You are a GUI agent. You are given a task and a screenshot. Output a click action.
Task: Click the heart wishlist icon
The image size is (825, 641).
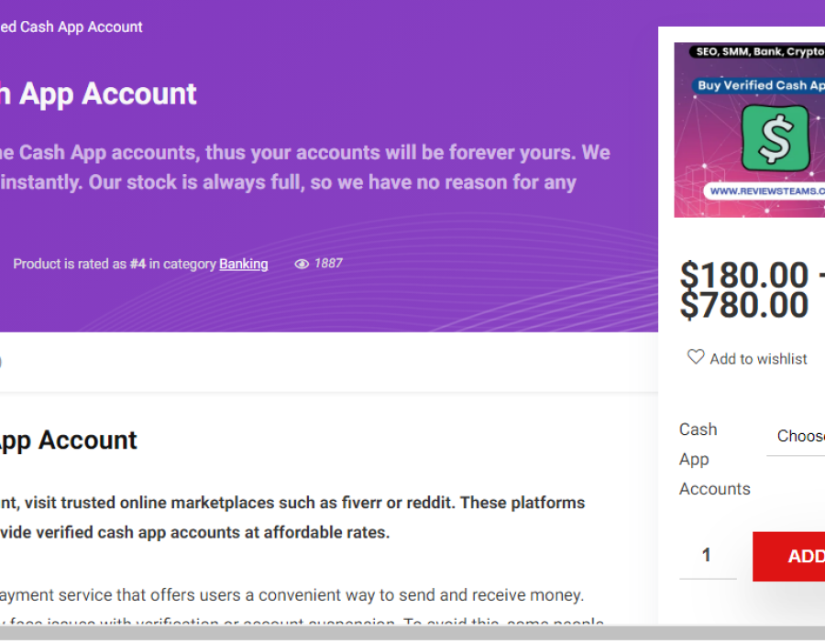696,357
